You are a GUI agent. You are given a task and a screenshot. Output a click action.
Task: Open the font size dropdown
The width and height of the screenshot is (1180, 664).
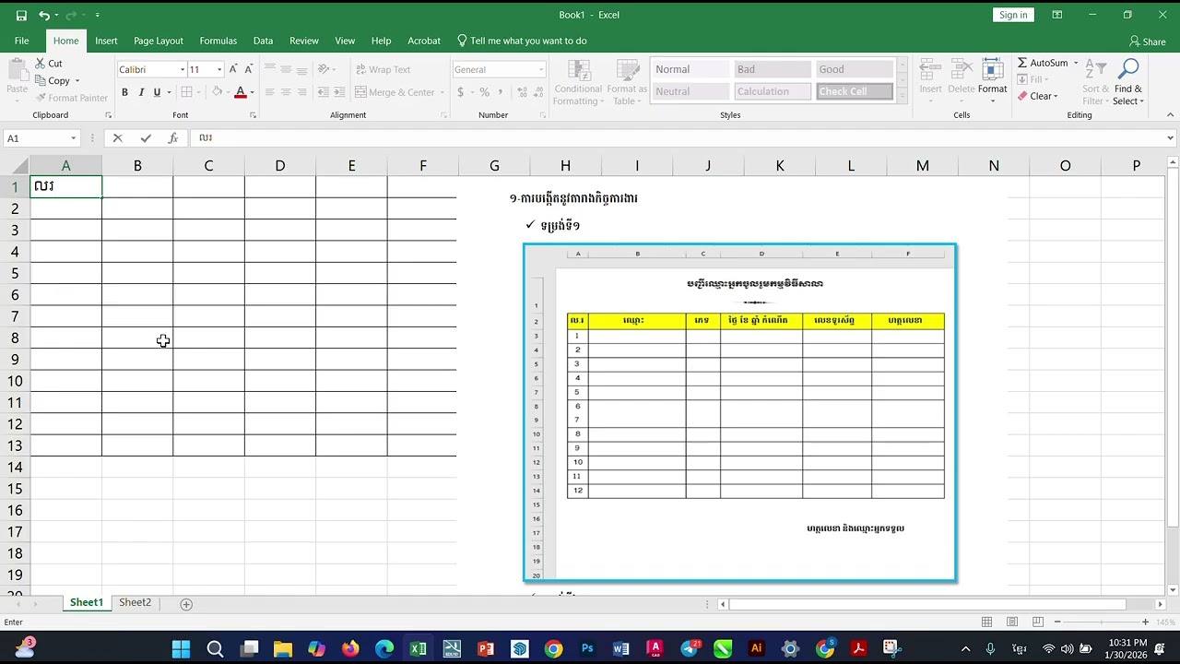click(x=219, y=69)
